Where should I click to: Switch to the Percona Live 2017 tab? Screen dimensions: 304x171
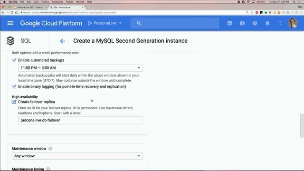pos(30,8)
